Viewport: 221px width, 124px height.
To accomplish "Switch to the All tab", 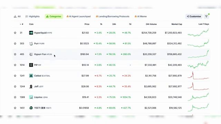I will pos(17,17).
